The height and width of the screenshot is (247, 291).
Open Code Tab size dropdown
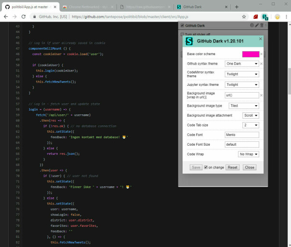[251, 125]
